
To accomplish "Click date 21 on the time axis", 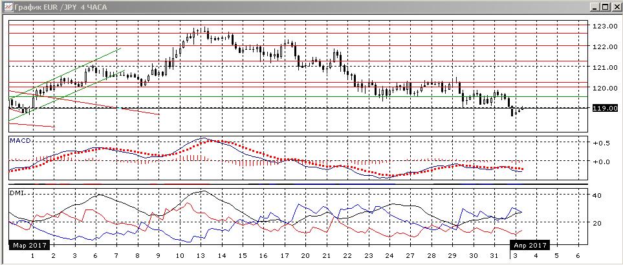I will click(x=327, y=256).
